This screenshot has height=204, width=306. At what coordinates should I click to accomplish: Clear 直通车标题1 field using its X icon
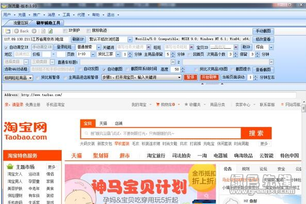click(173, 62)
